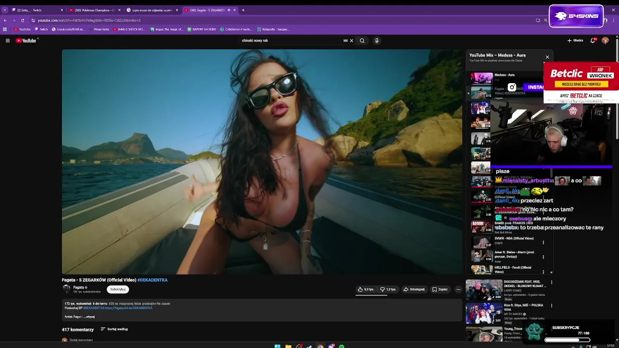Open the Nowa karta bookmark
Viewport: 619px width, 348px height.
(x=99, y=29)
